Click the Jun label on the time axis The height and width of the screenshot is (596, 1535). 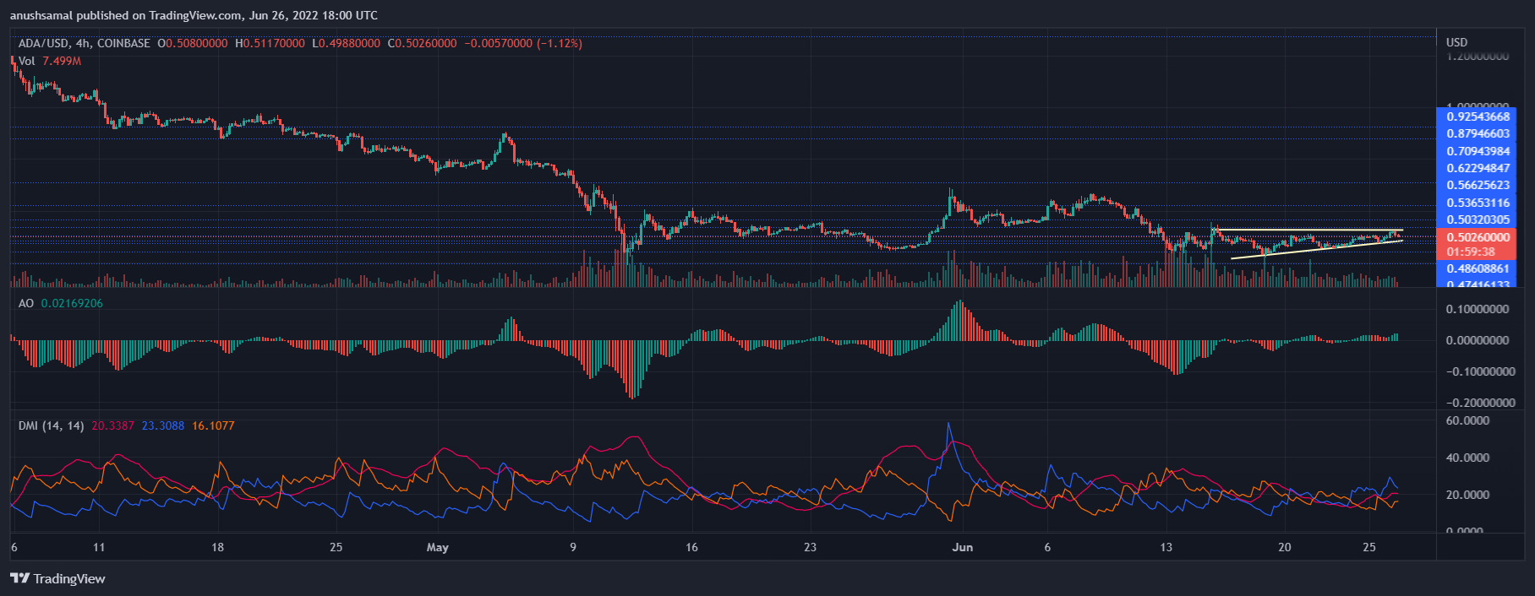tap(963, 547)
